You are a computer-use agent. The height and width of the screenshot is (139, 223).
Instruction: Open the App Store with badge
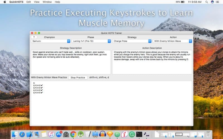coord(59,134)
